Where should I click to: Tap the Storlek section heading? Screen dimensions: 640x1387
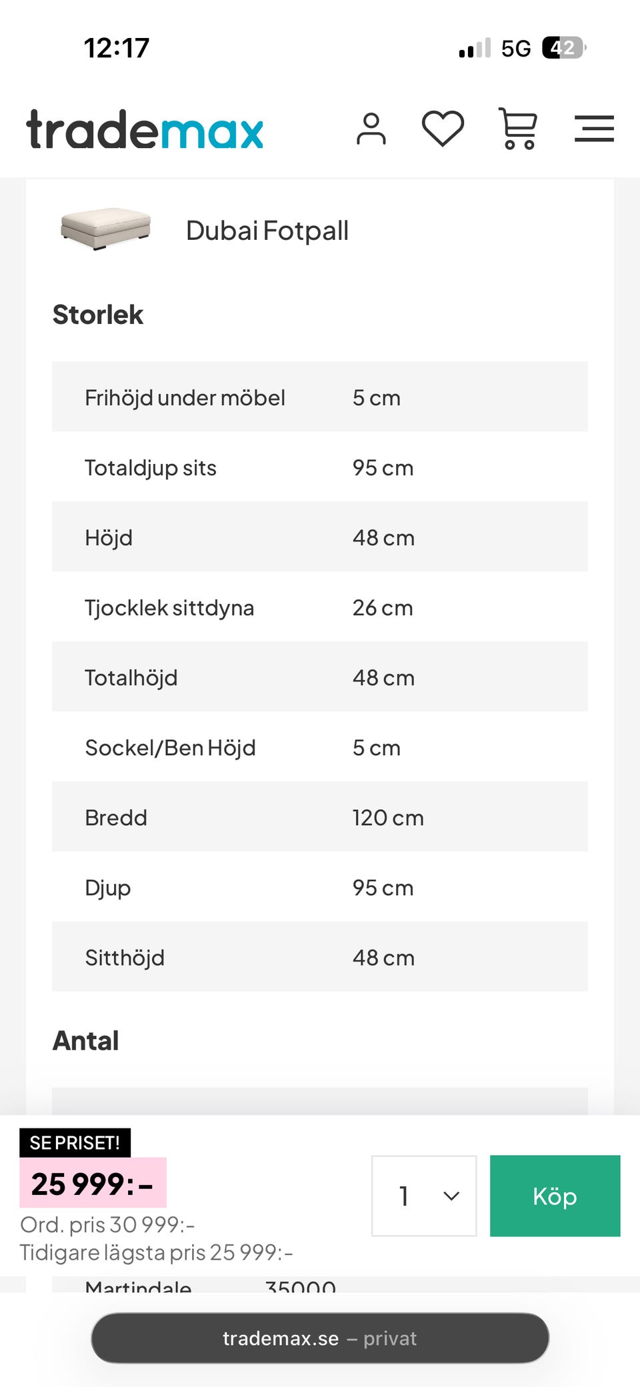(98, 315)
